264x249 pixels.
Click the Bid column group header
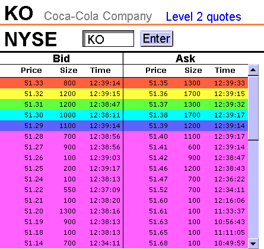click(61, 59)
